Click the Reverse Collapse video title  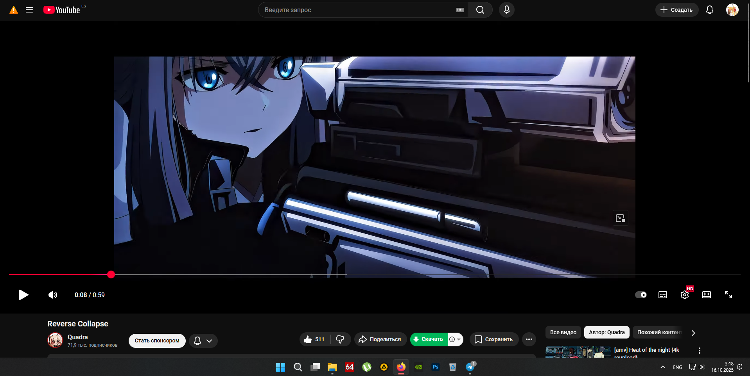78,324
